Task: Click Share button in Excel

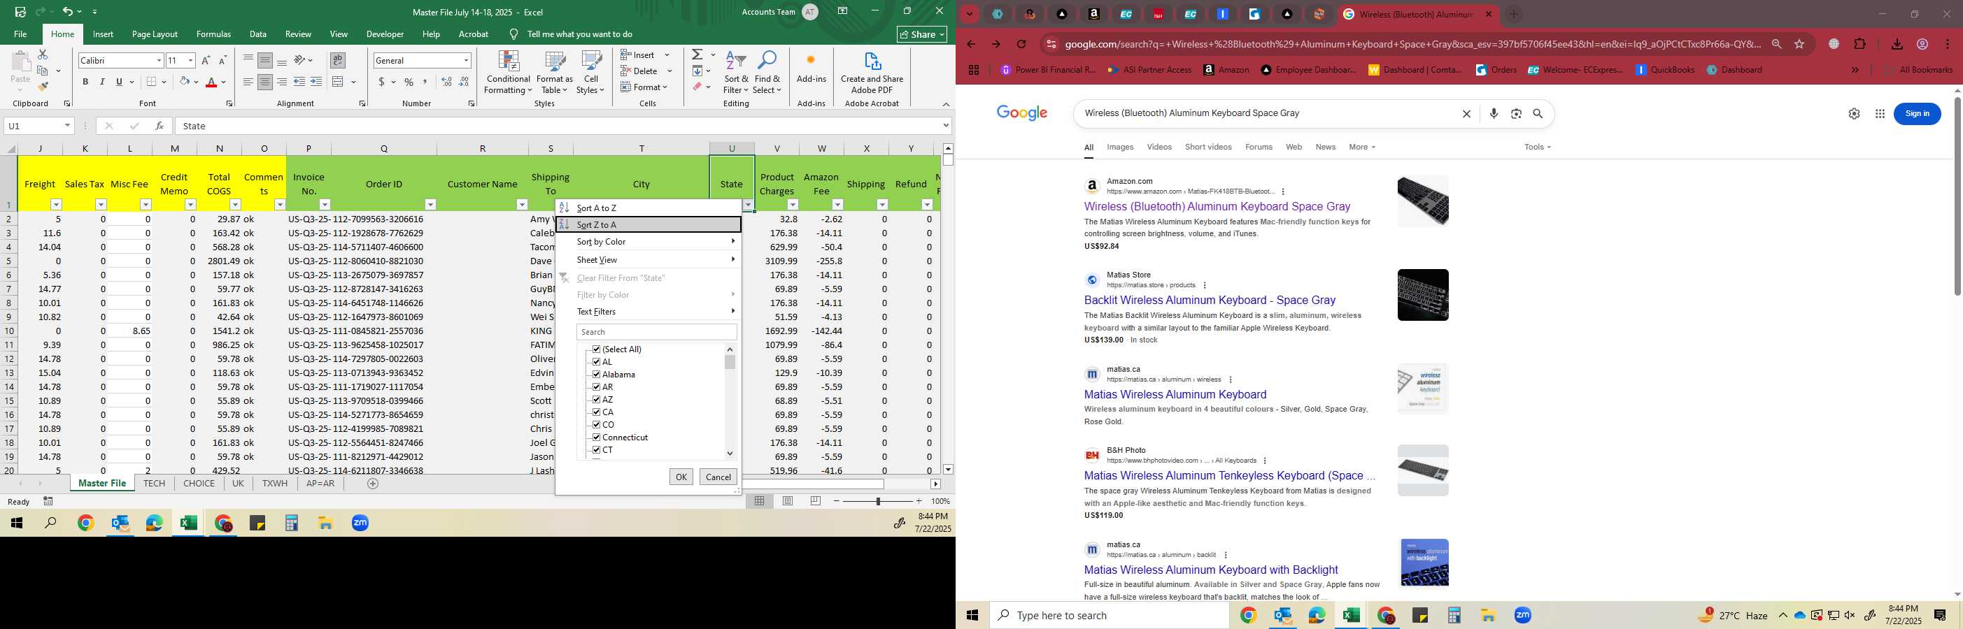Action: (922, 34)
